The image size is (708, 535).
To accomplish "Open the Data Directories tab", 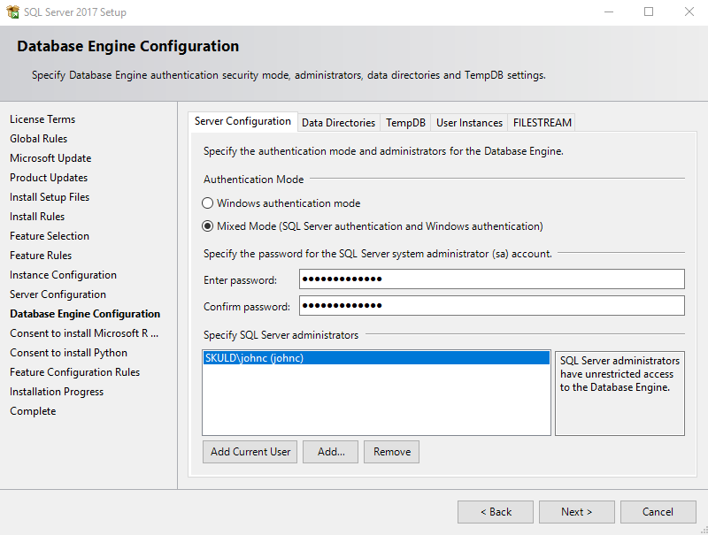I will point(338,123).
